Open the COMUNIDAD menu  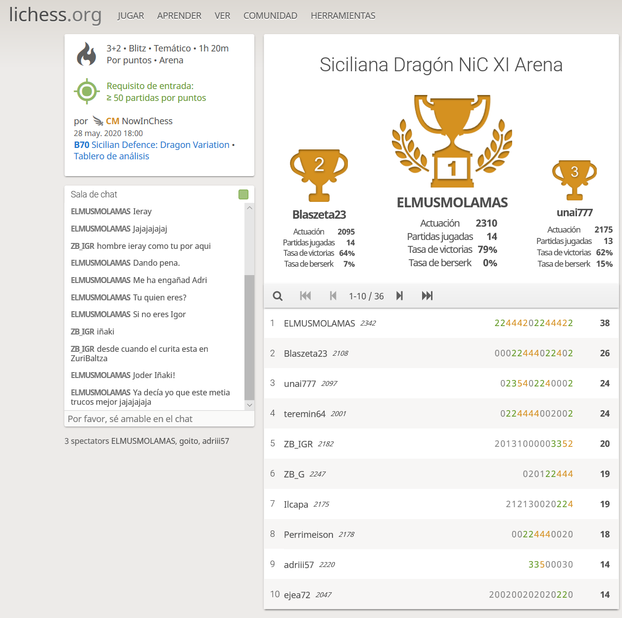(x=270, y=16)
